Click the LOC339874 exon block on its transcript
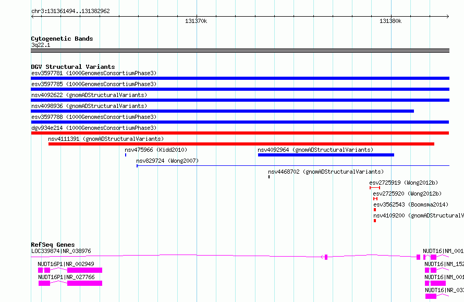 pos(326,257)
